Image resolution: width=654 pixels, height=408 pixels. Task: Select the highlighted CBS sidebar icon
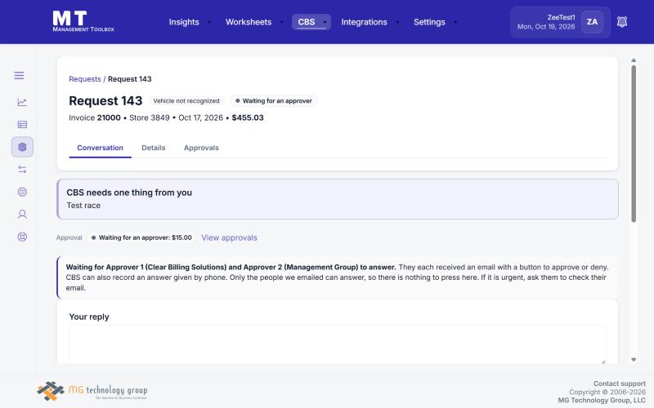22,147
